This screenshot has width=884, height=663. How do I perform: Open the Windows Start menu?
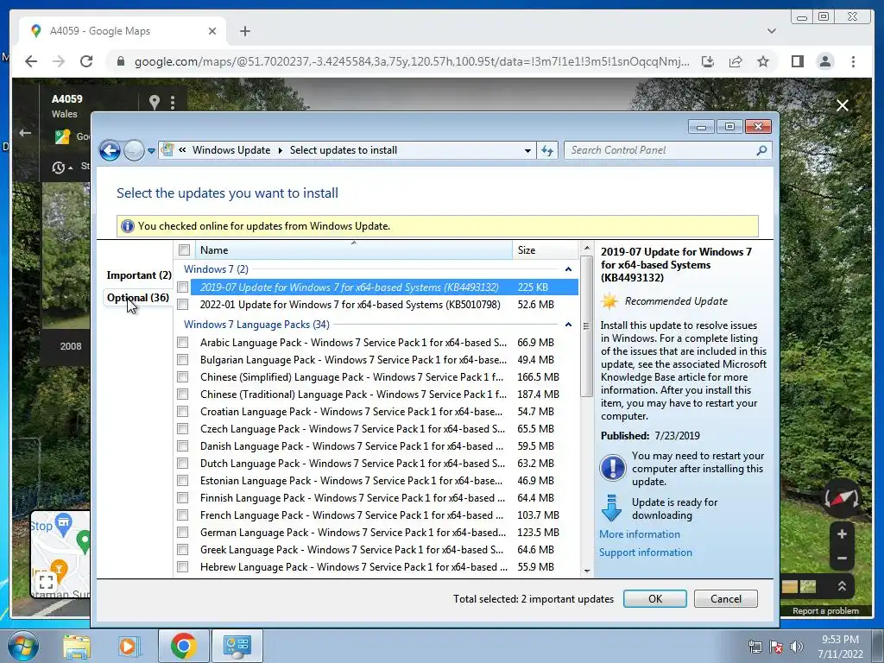click(x=22, y=646)
